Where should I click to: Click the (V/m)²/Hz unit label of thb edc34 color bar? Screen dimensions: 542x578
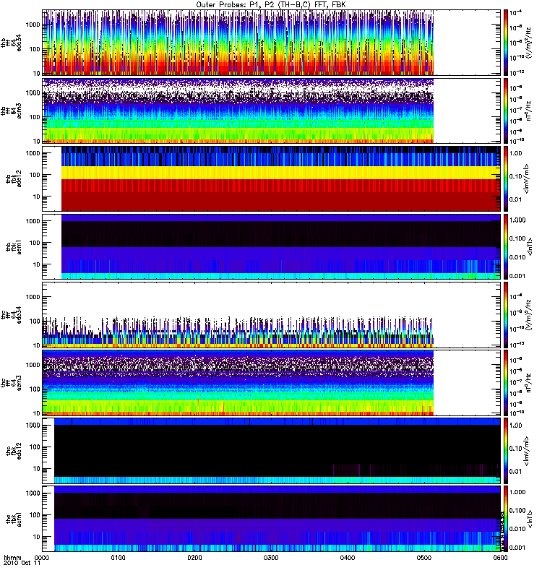pyautogui.click(x=528, y=43)
